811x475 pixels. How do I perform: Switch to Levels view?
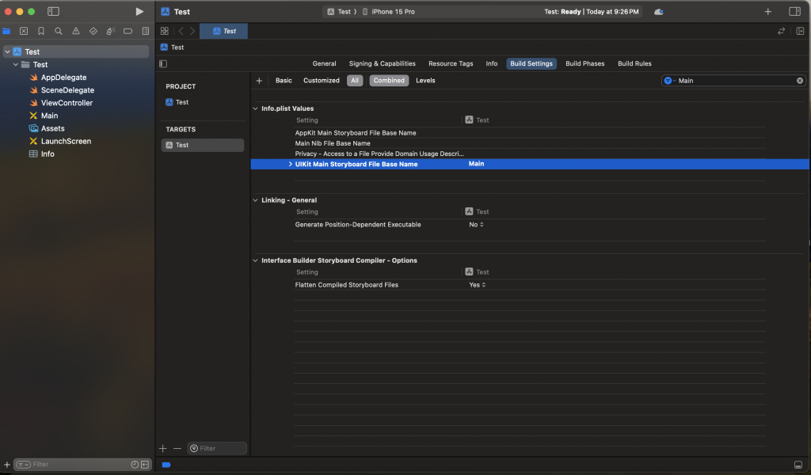(425, 81)
